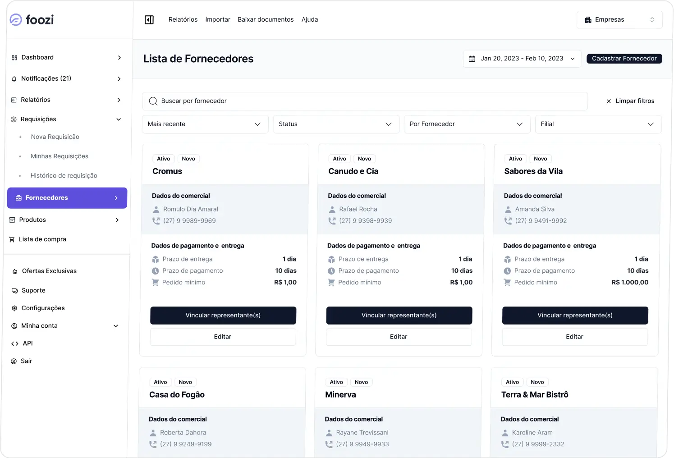674x458 pixels.
Task: Open the Filial filter dropdown
Action: (598, 124)
